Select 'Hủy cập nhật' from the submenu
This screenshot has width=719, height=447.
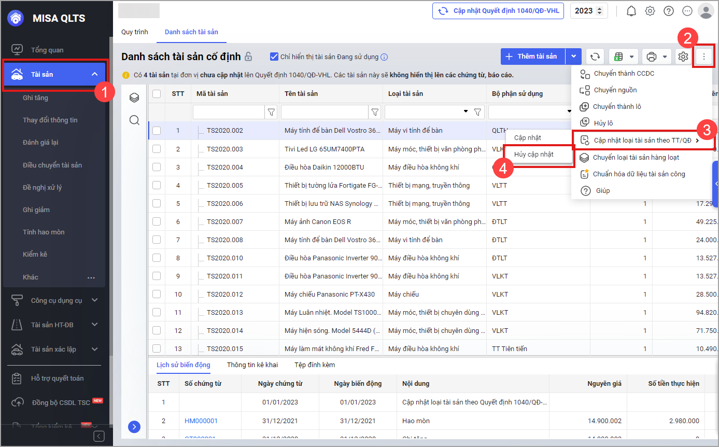click(x=533, y=155)
